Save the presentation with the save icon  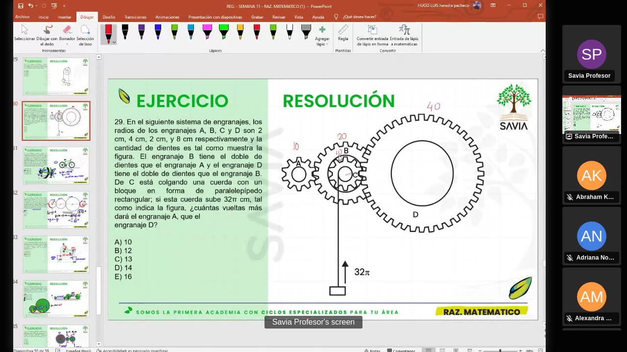tap(21, 6)
